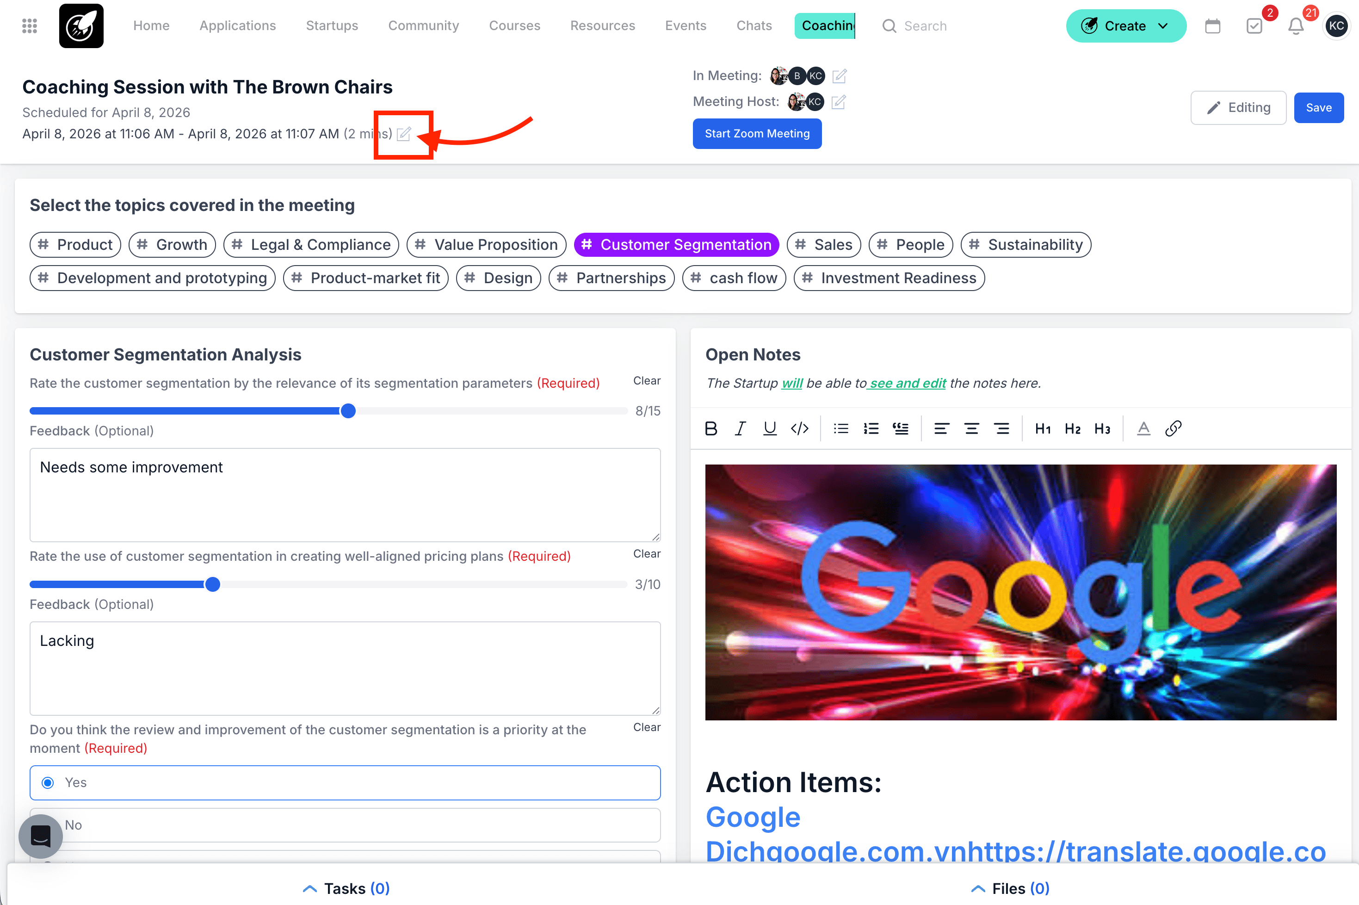Go to the Home tab
This screenshot has height=905, width=1359.
click(x=151, y=26)
